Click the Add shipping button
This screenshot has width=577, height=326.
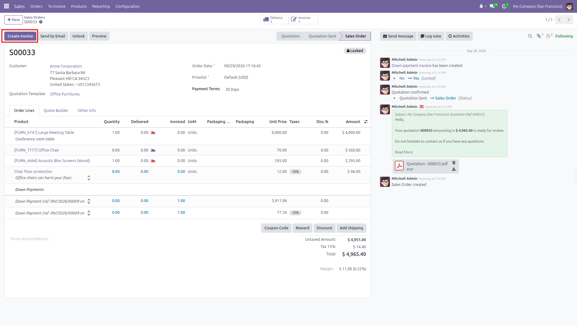click(x=351, y=228)
